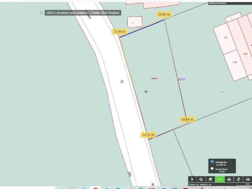This screenshot has width=252, height=189.
Task: Select the Distancia measurement radio button
Action: pyautogui.click(x=212, y=162)
